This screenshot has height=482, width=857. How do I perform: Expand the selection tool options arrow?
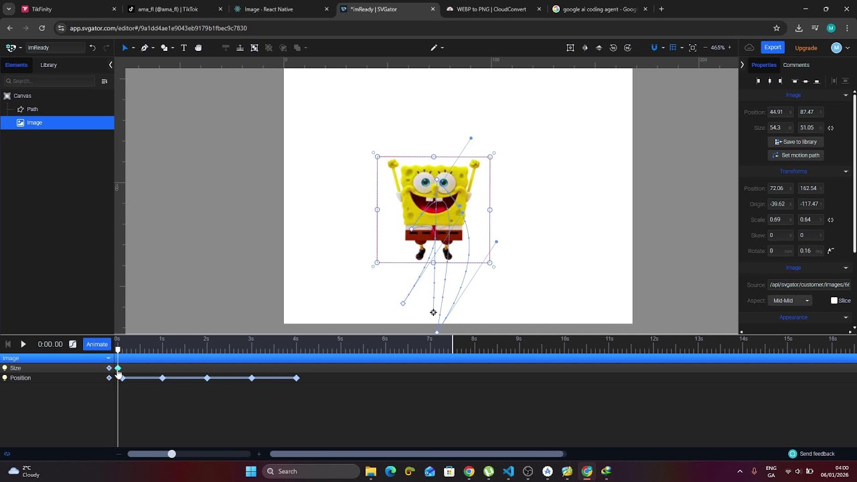(x=133, y=48)
